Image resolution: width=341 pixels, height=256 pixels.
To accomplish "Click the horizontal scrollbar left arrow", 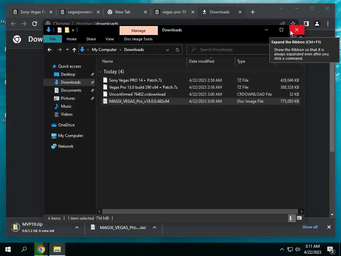I will tap(99, 211).
